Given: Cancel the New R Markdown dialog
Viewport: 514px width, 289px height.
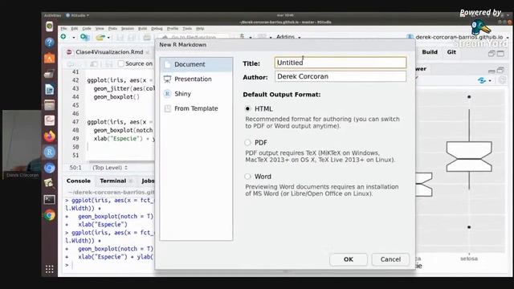Looking at the screenshot, I should 390,259.
